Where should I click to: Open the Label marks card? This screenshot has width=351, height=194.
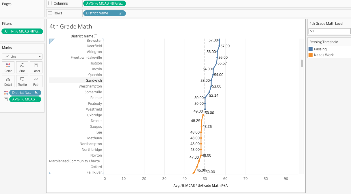point(36,67)
